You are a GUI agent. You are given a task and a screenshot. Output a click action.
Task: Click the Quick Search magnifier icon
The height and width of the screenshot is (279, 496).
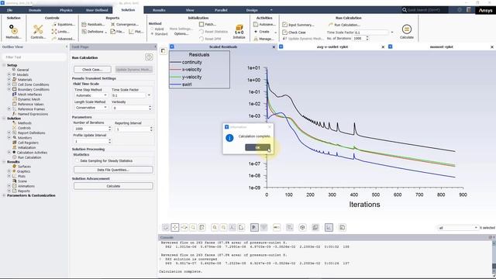click(405, 10)
